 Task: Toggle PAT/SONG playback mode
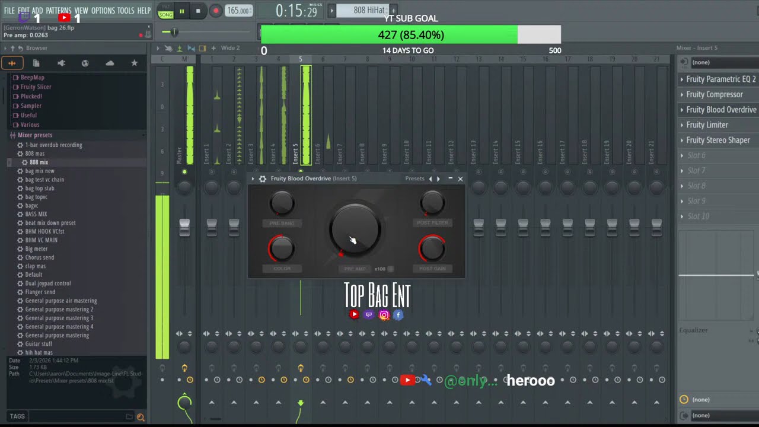click(165, 11)
